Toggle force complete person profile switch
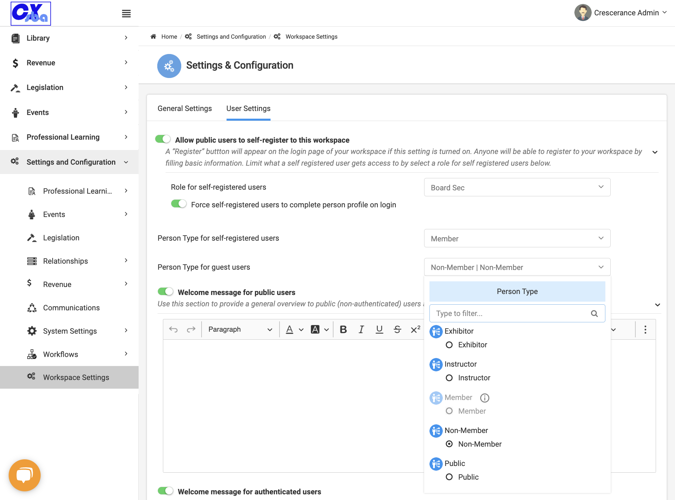 click(x=179, y=204)
